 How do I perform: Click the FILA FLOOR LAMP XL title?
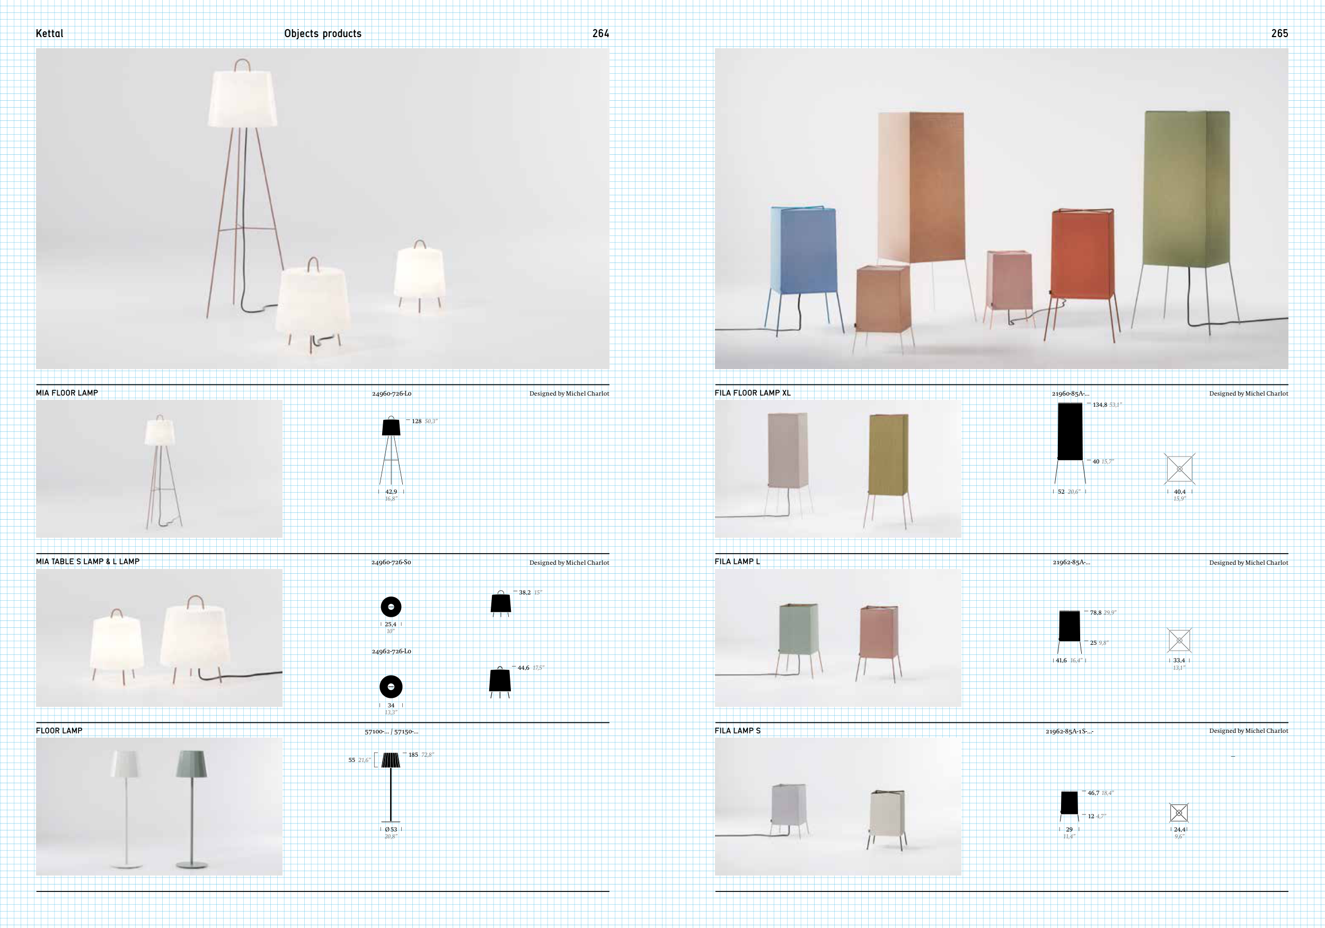[x=753, y=393]
